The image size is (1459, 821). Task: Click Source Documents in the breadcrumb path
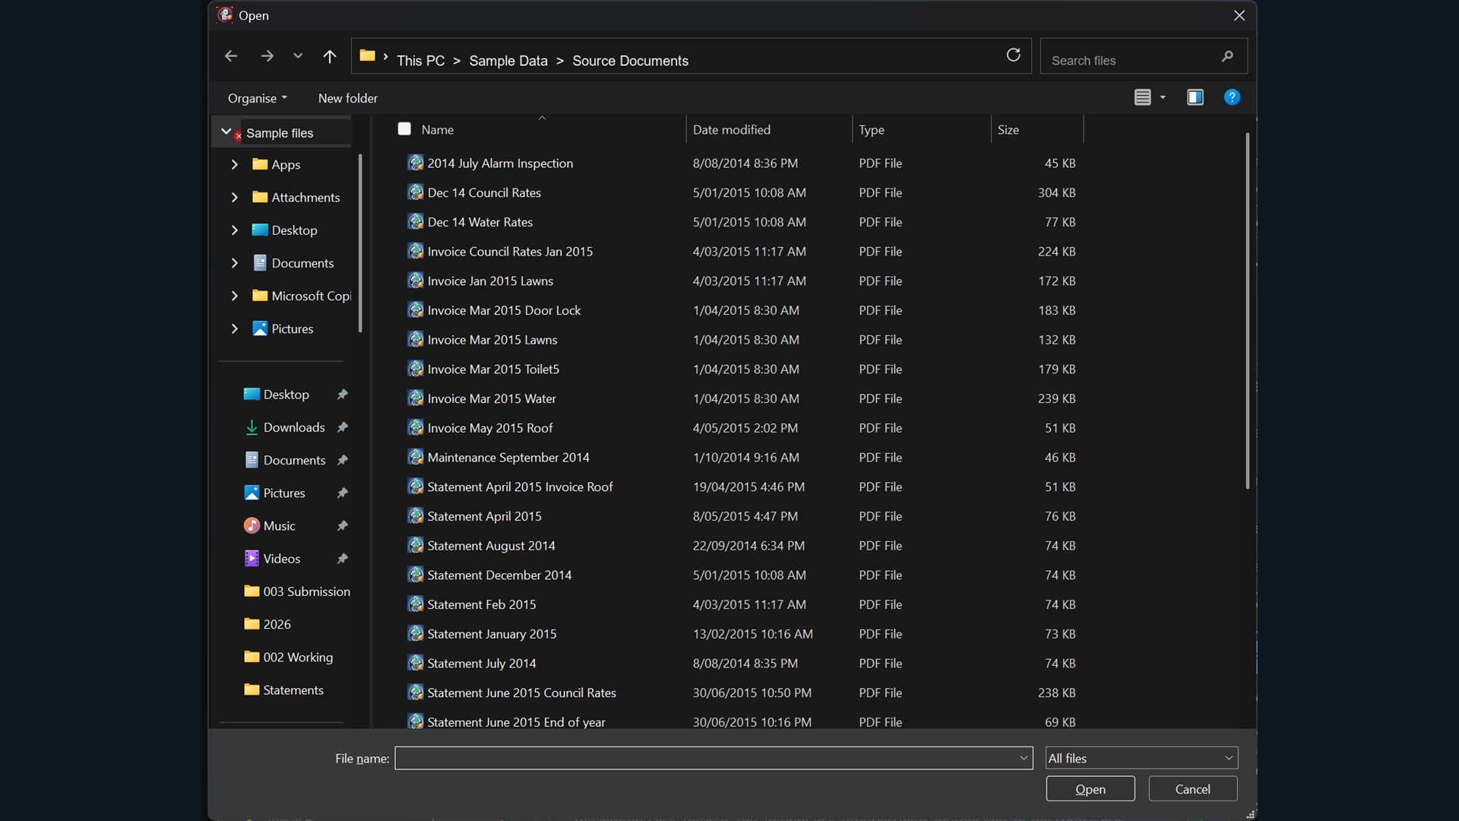pyautogui.click(x=630, y=61)
